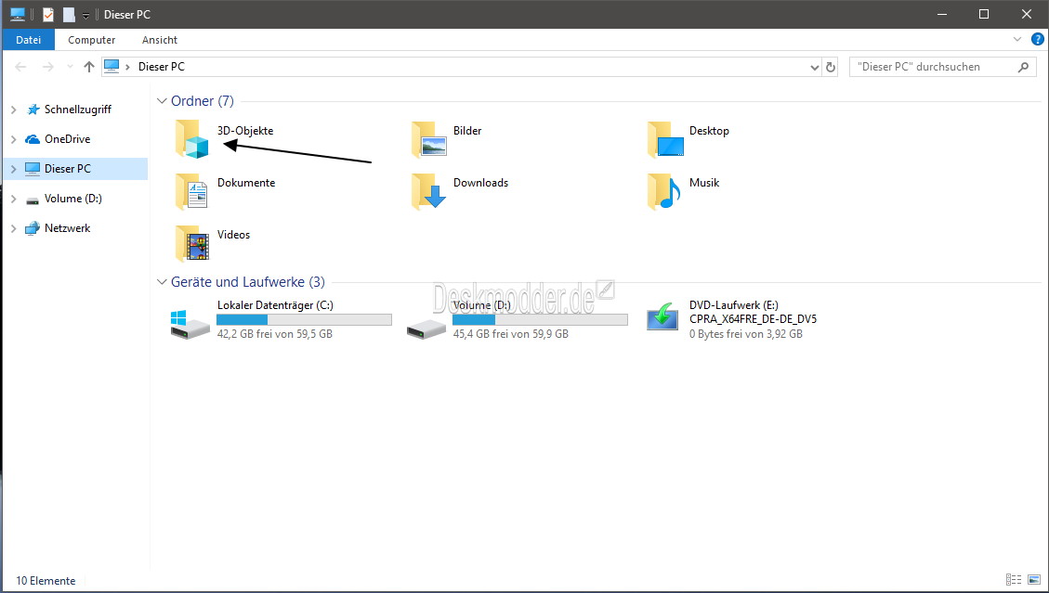The width and height of the screenshot is (1049, 593).
Task: Click the "Videos" folder label
Action: 233,235
